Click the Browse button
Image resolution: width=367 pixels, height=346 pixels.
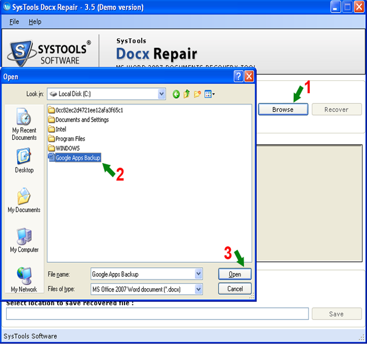283,109
